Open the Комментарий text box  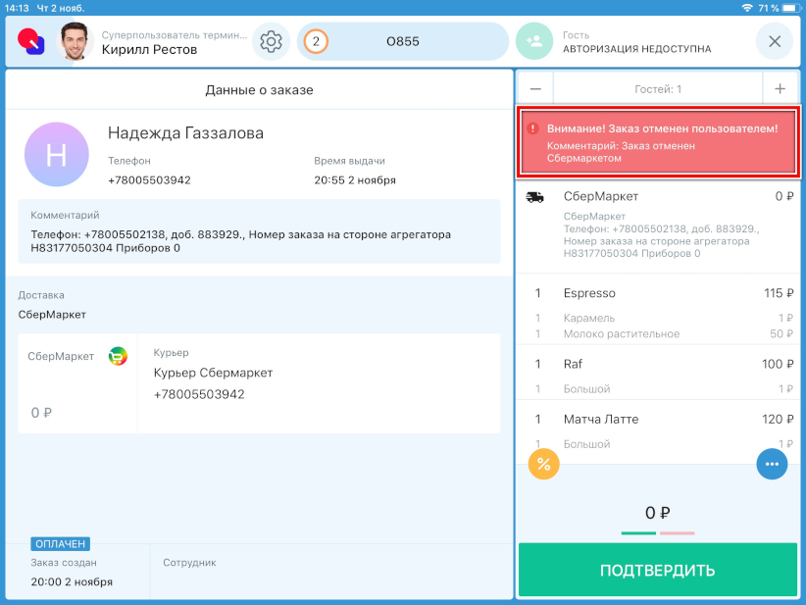[x=259, y=231]
